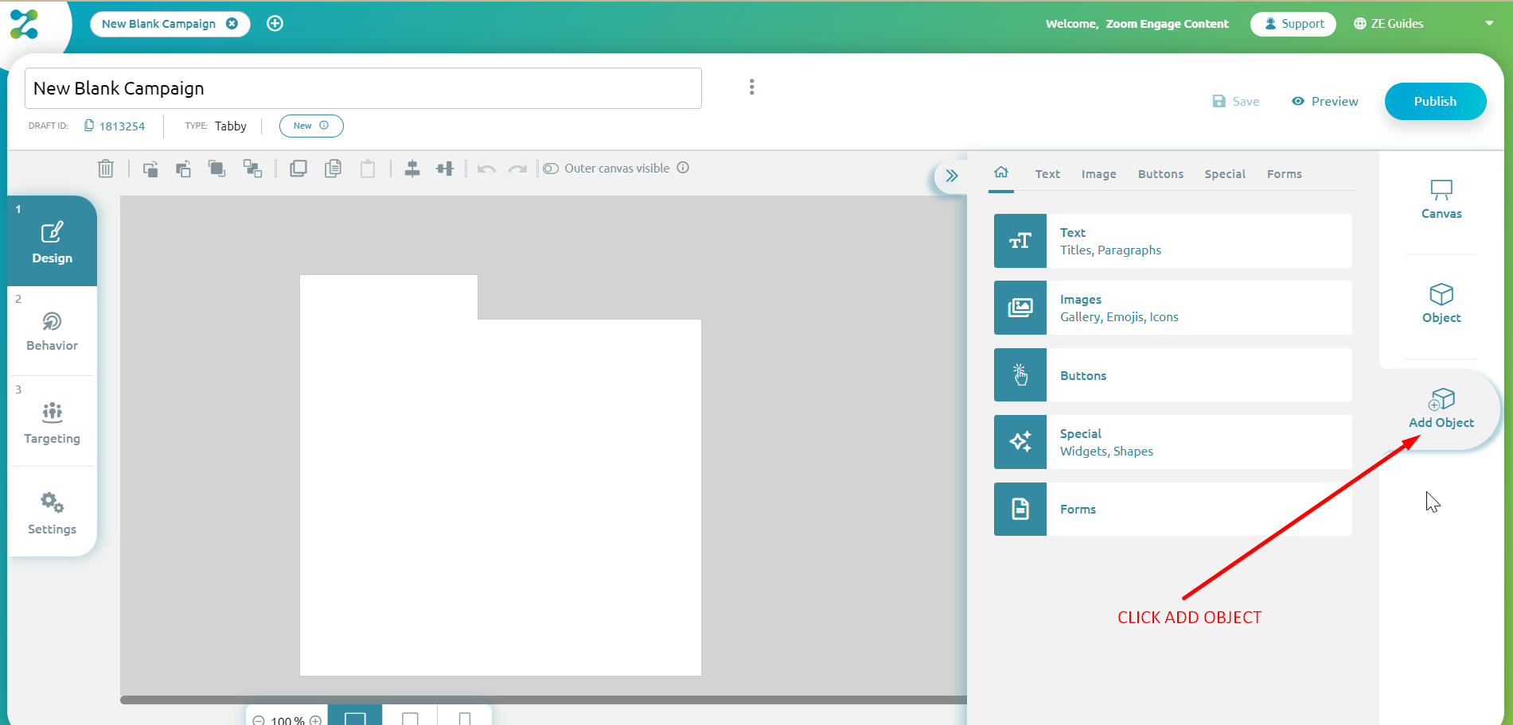Collapse the objects panel using the double chevron
The image size is (1513, 725).
click(950, 175)
